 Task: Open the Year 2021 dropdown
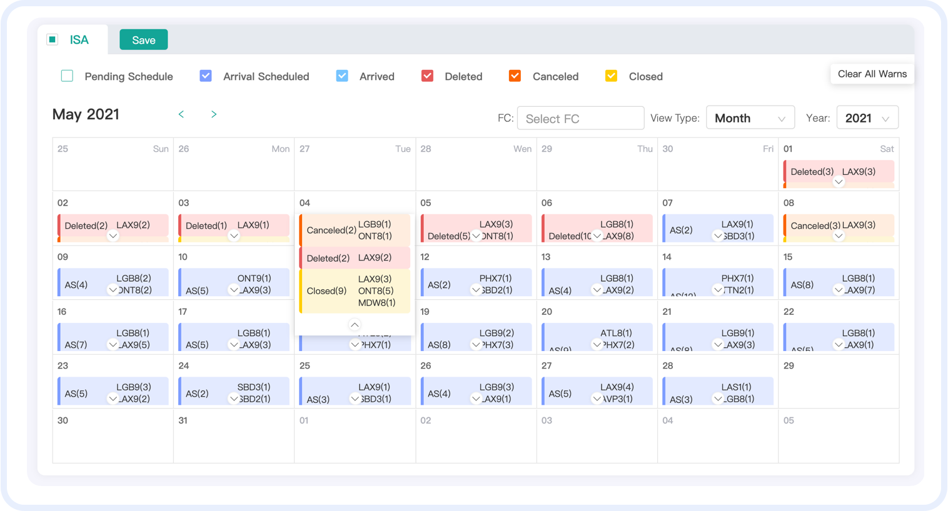pyautogui.click(x=867, y=118)
